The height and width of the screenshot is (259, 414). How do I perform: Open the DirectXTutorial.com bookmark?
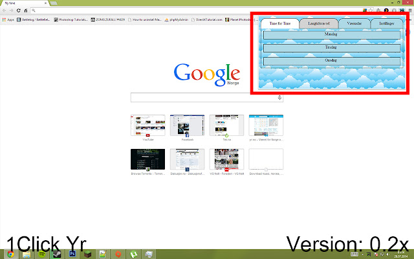207,19
